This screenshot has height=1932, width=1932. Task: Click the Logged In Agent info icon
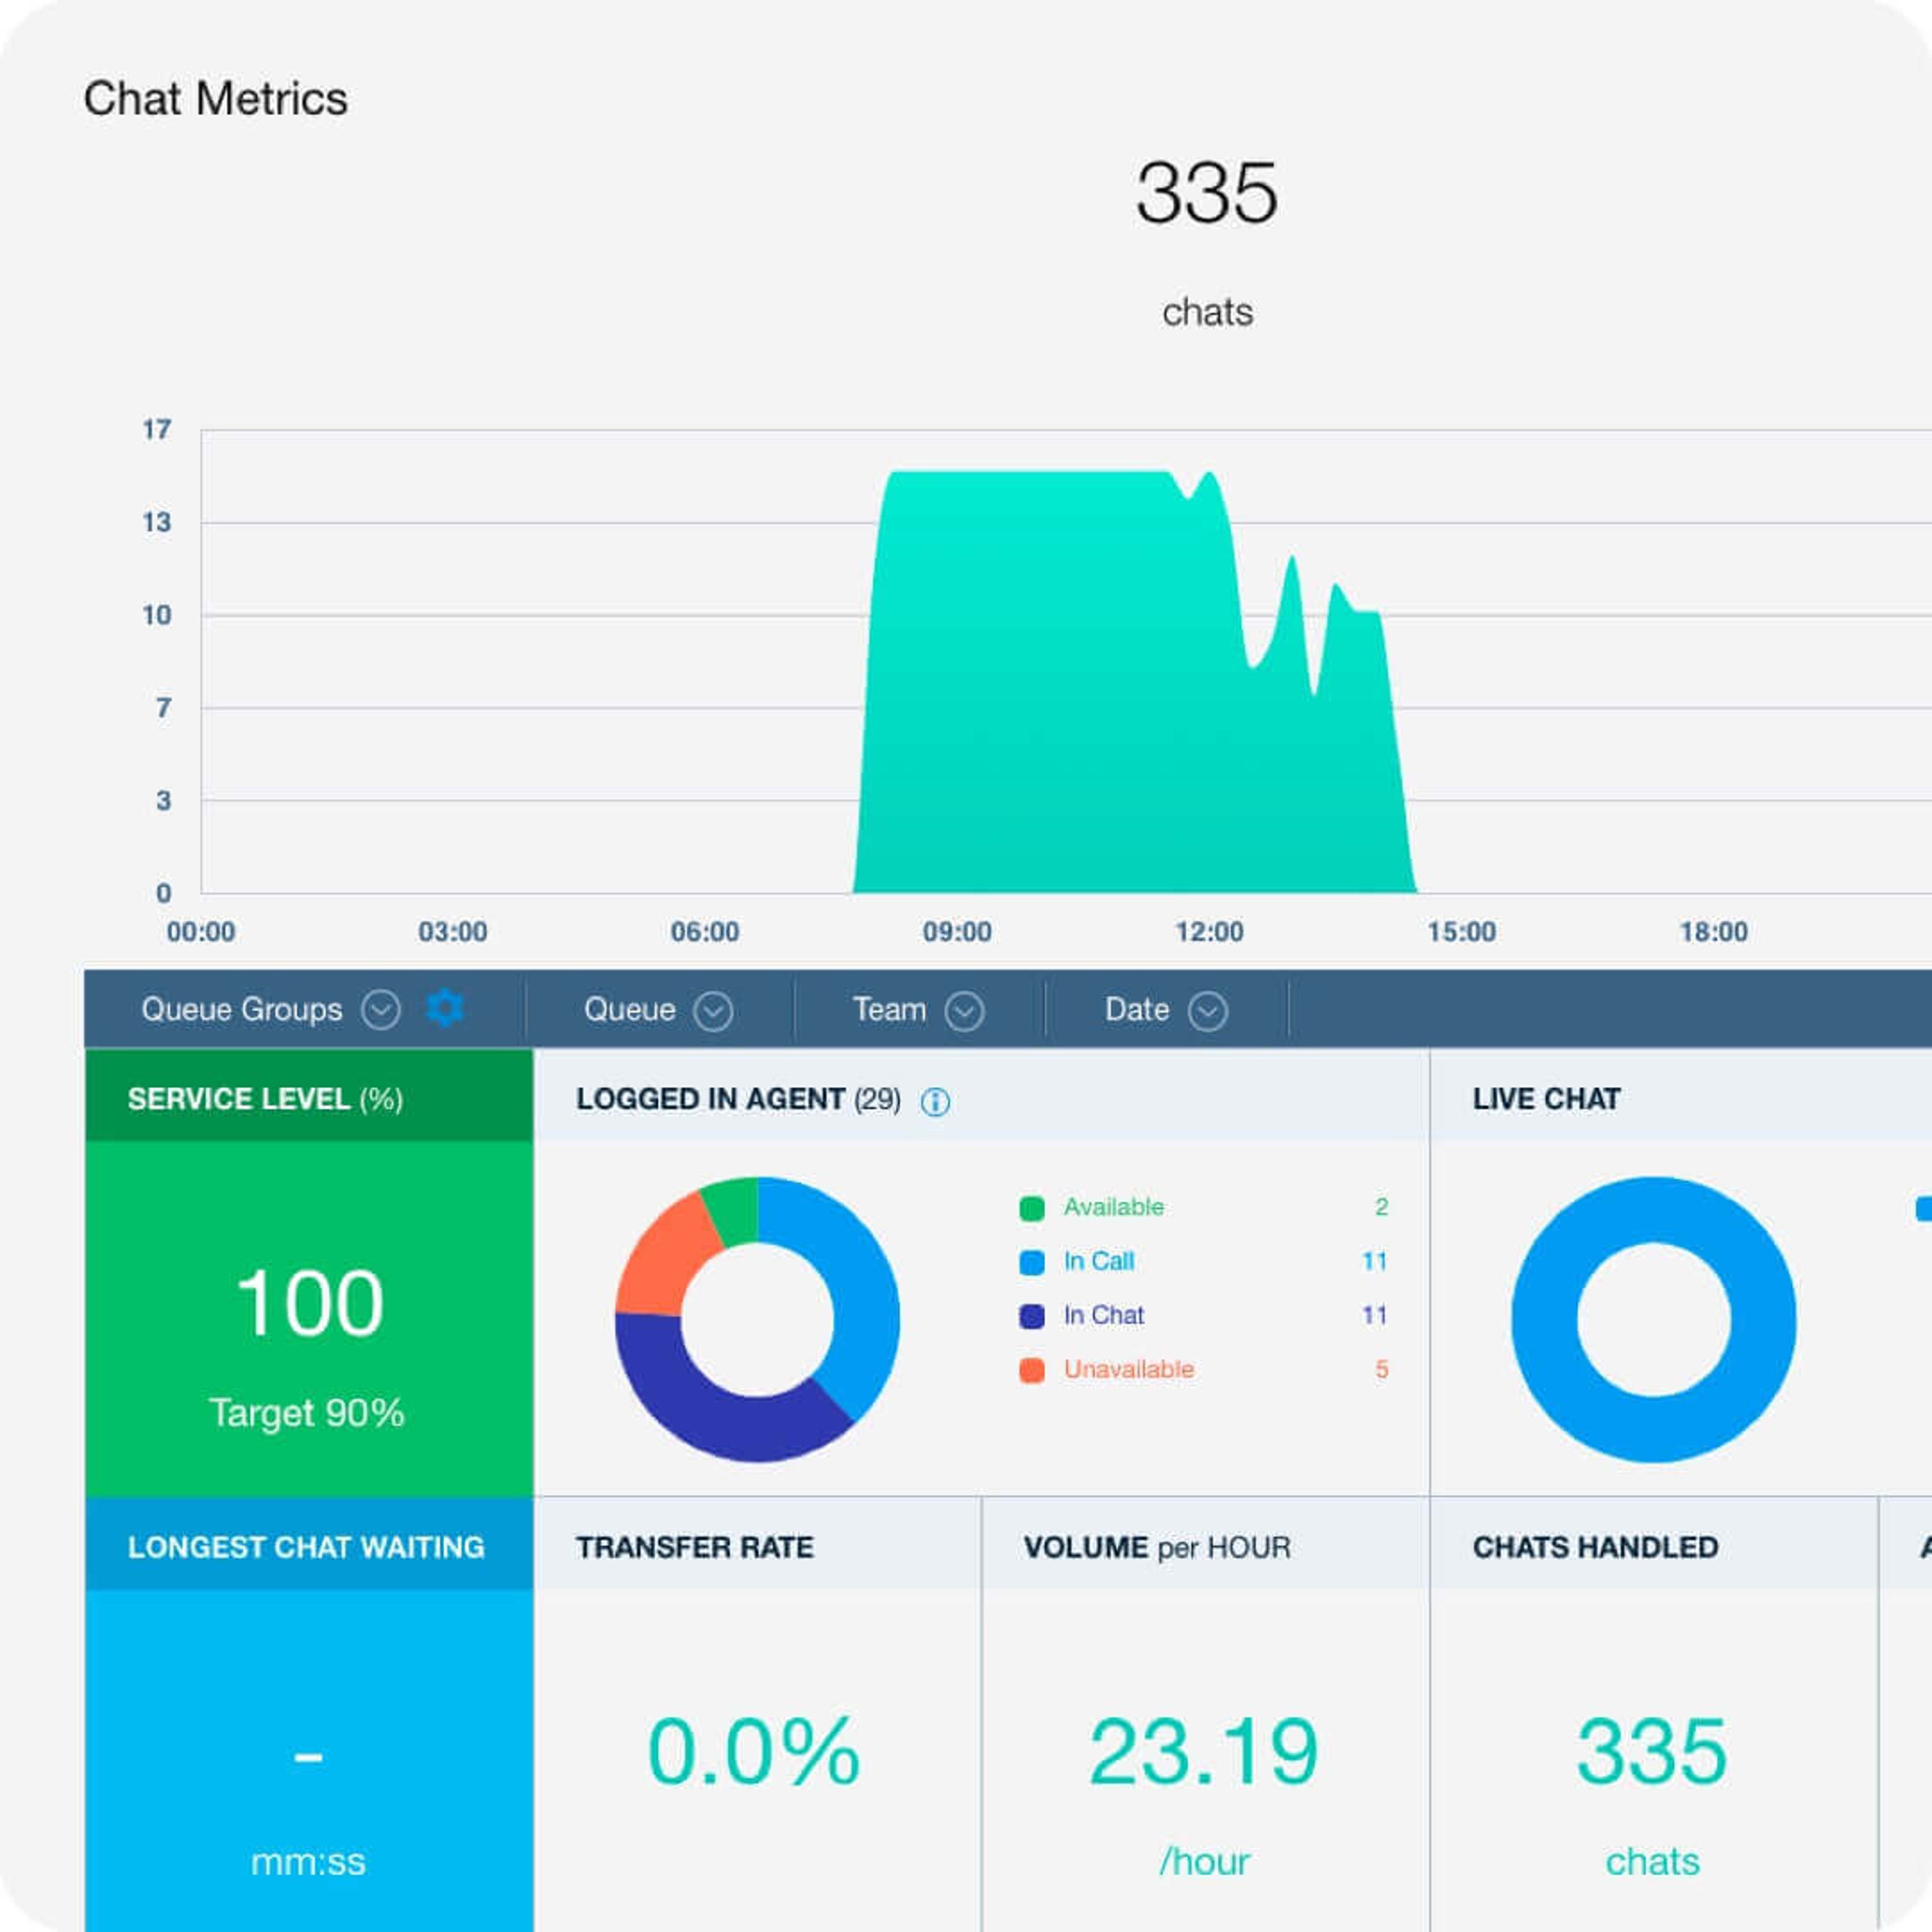click(935, 1102)
